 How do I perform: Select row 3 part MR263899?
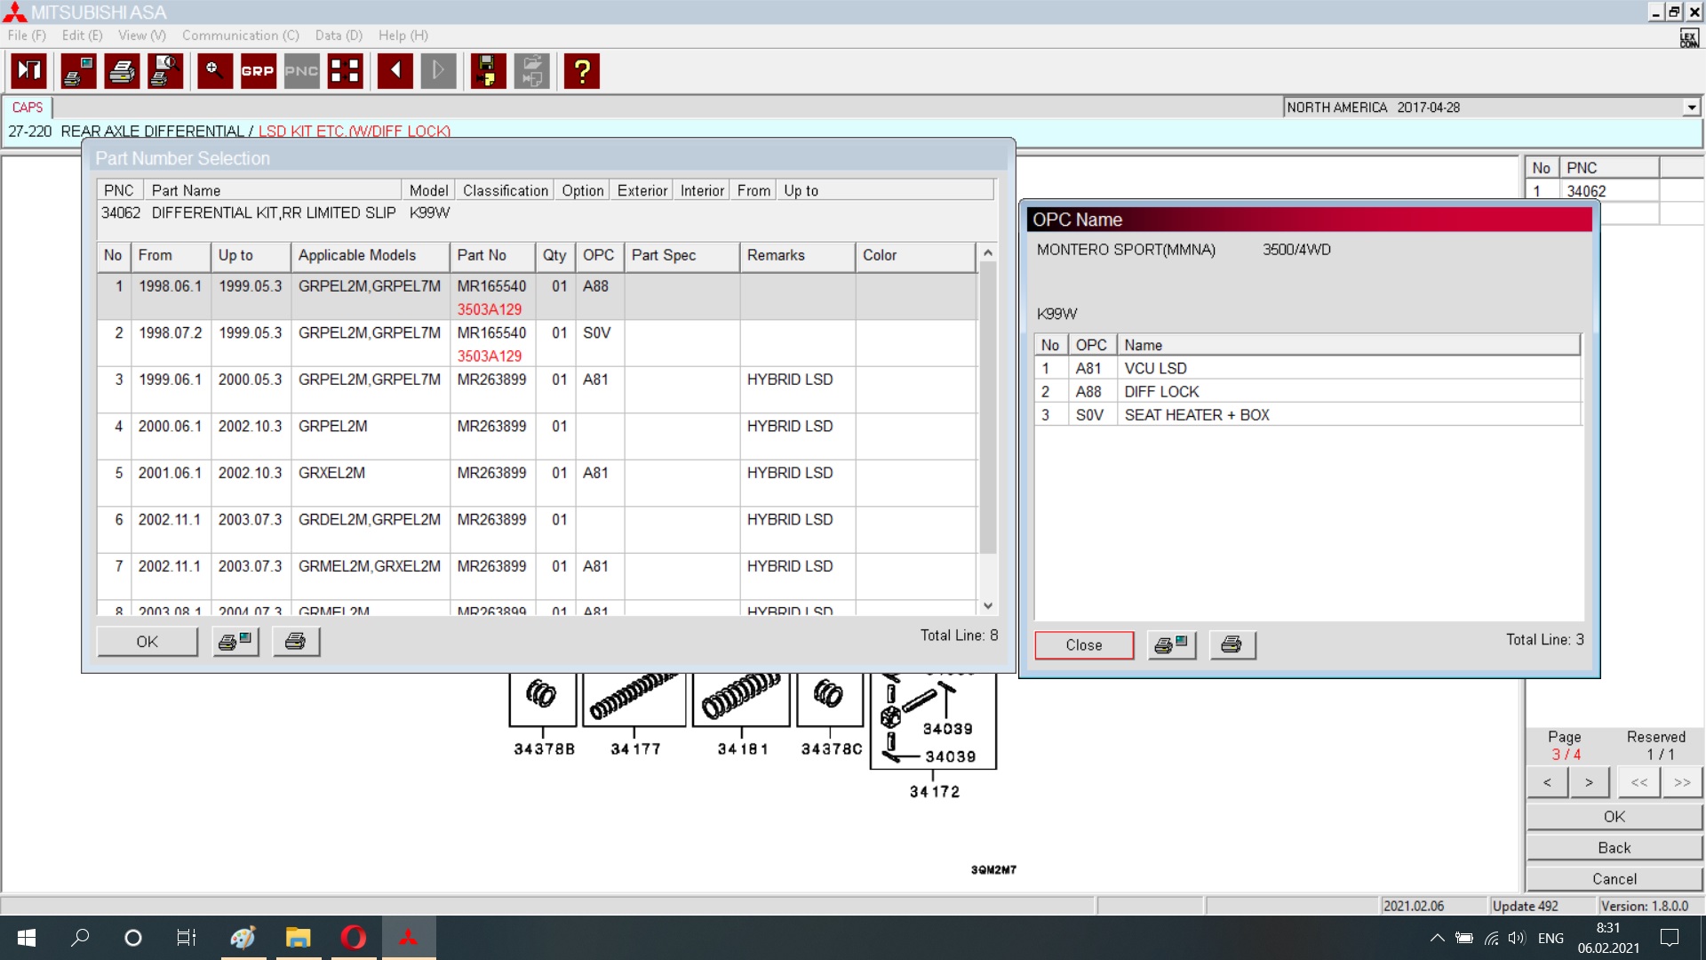[x=490, y=380]
